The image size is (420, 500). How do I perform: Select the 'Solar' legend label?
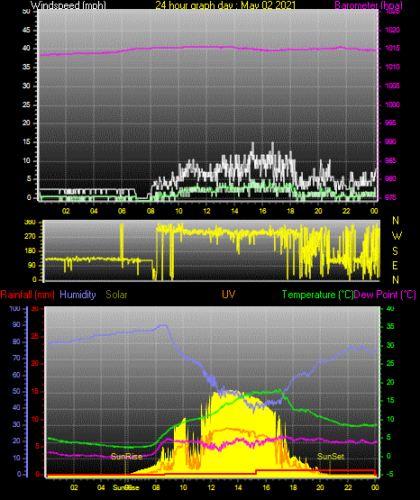coord(116,295)
